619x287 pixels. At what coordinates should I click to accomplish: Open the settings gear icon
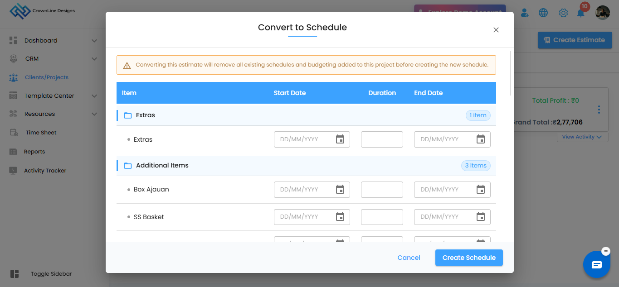(563, 13)
